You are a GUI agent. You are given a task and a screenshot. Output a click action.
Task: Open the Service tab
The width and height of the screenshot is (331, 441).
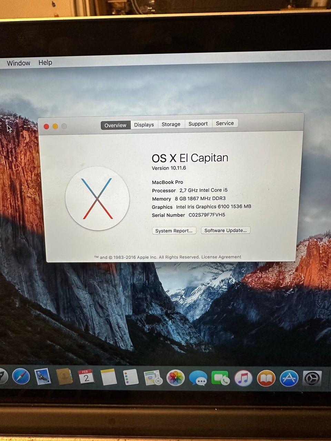[x=225, y=123]
